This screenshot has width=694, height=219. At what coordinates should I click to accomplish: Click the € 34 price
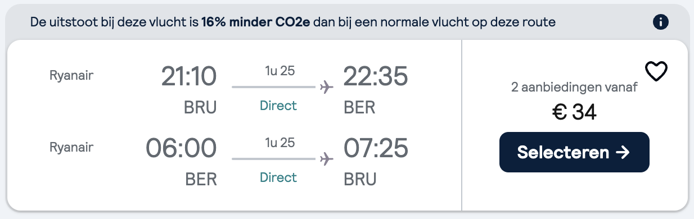[574, 112]
